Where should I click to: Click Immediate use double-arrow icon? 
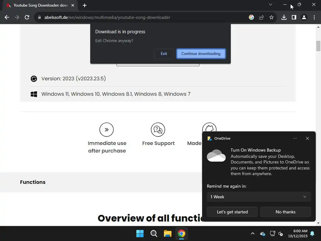(107, 130)
